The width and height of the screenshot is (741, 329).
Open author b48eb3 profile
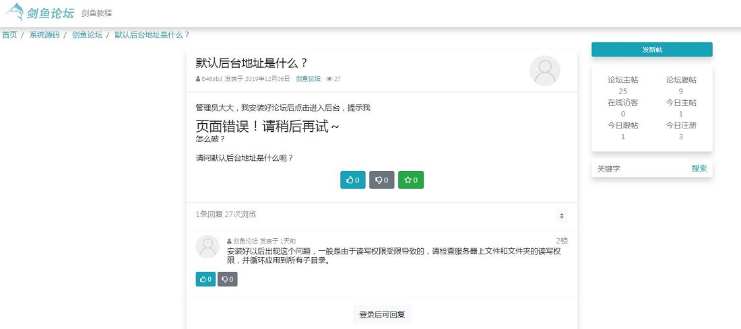(212, 79)
